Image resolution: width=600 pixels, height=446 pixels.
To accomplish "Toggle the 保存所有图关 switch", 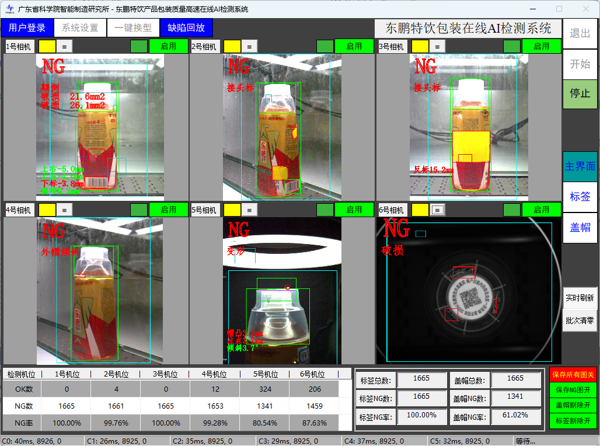I will [573, 374].
